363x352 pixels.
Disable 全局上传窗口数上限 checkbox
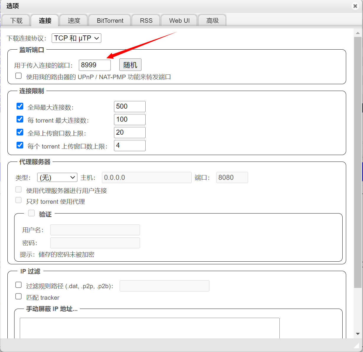(x=20, y=132)
